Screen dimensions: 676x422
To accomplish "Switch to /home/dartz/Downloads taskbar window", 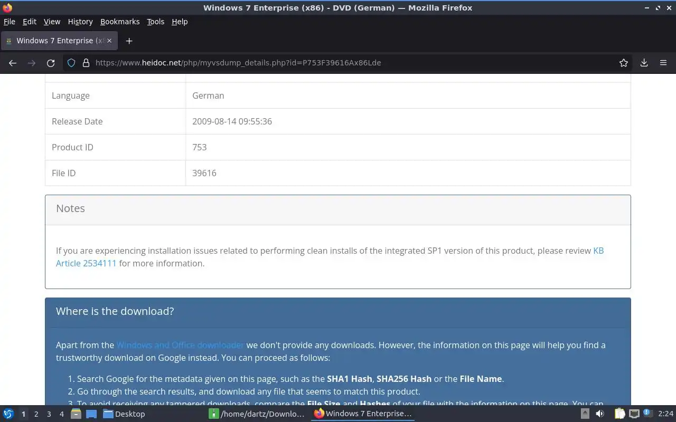I will click(x=257, y=414).
